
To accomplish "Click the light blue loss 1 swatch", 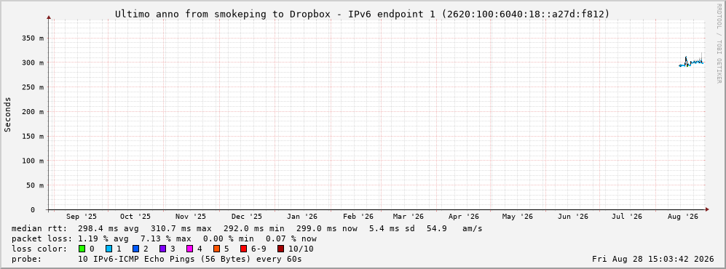I will [x=108, y=249].
